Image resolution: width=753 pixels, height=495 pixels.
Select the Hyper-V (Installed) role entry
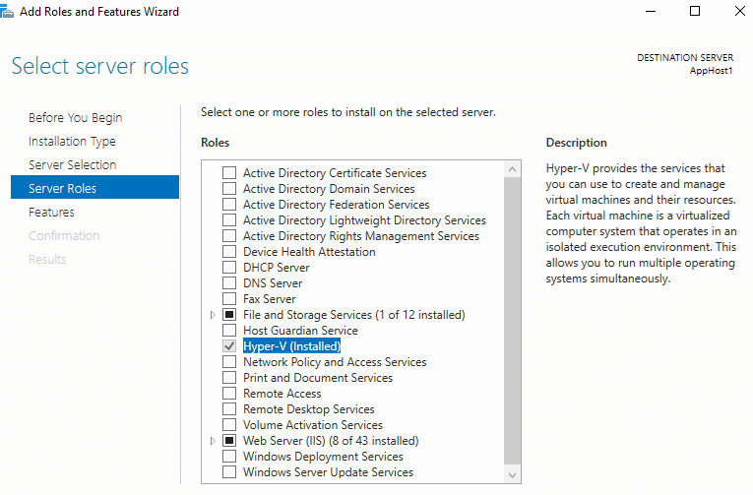[x=292, y=346]
